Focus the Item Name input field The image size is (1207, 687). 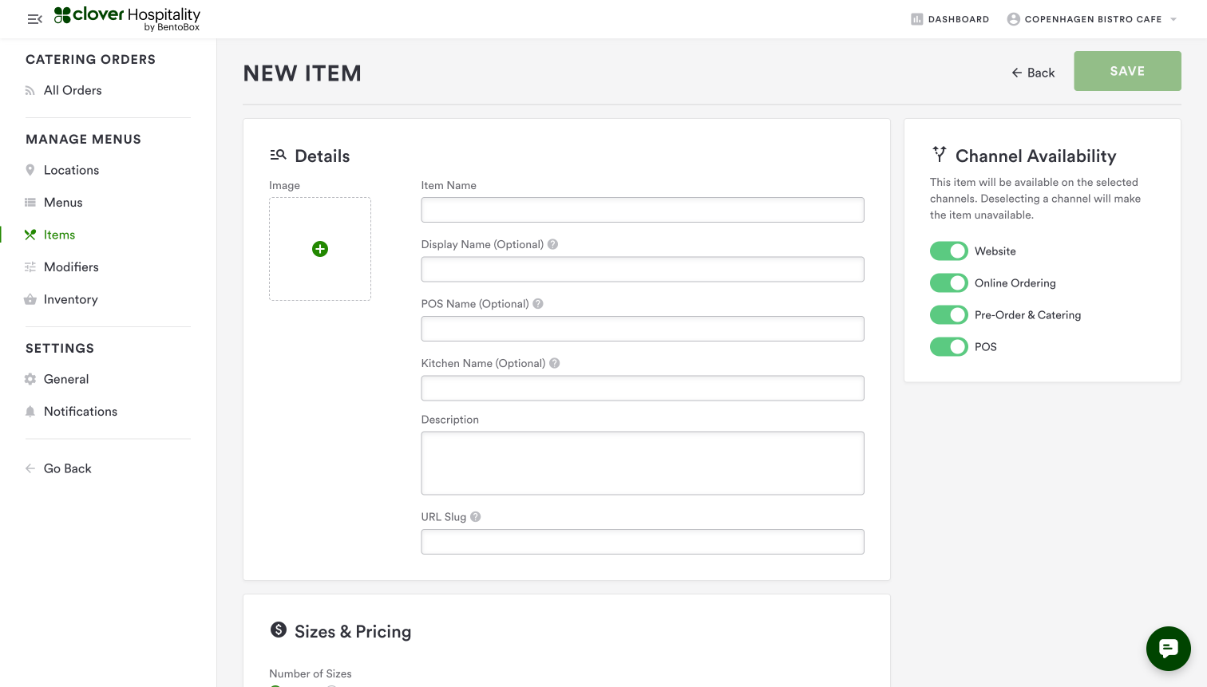[x=643, y=210]
